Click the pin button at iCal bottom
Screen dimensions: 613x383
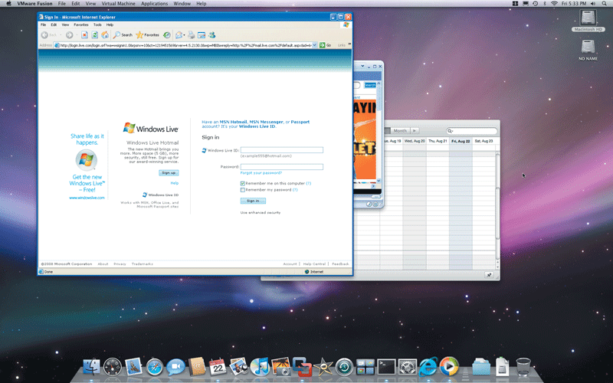coord(489,275)
